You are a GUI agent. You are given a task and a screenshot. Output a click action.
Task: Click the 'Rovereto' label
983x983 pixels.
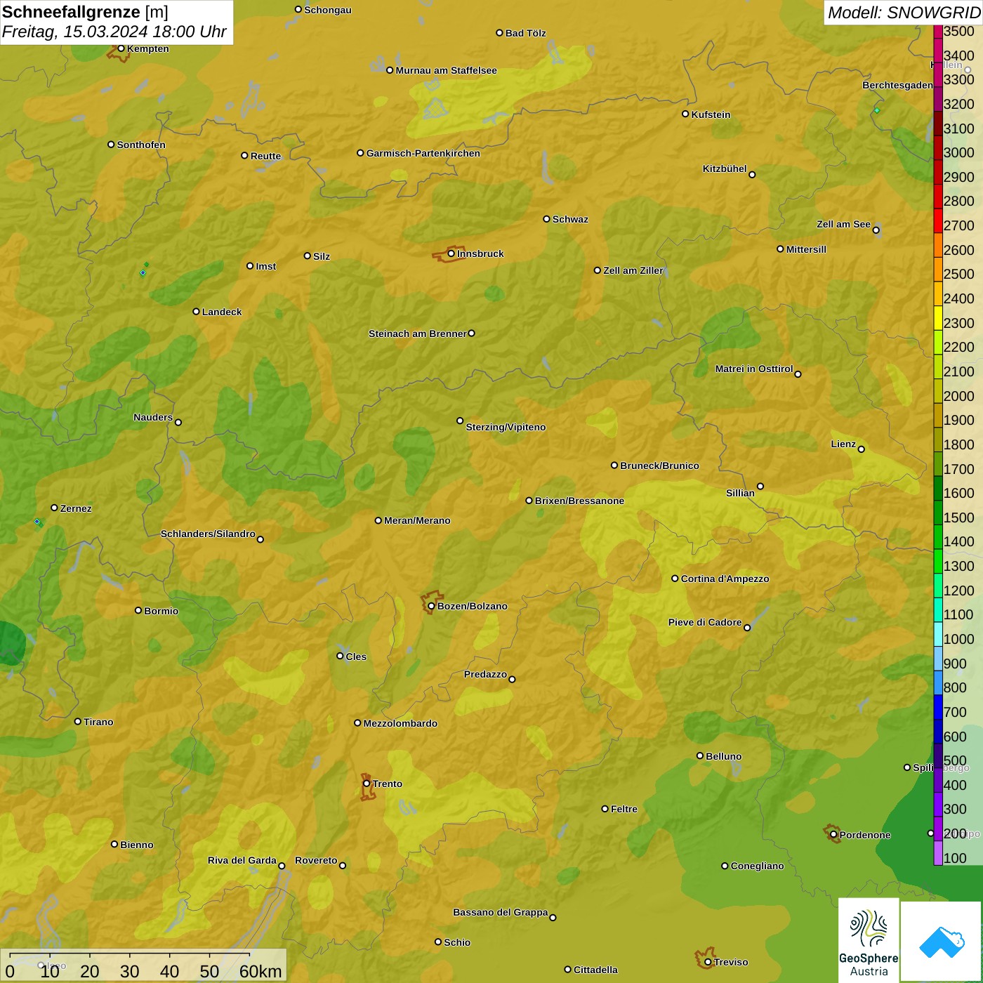pyautogui.click(x=316, y=860)
